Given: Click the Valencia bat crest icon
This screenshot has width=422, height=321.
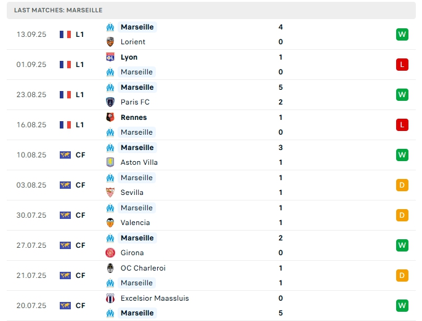Looking at the screenshot, I should tap(110, 223).
